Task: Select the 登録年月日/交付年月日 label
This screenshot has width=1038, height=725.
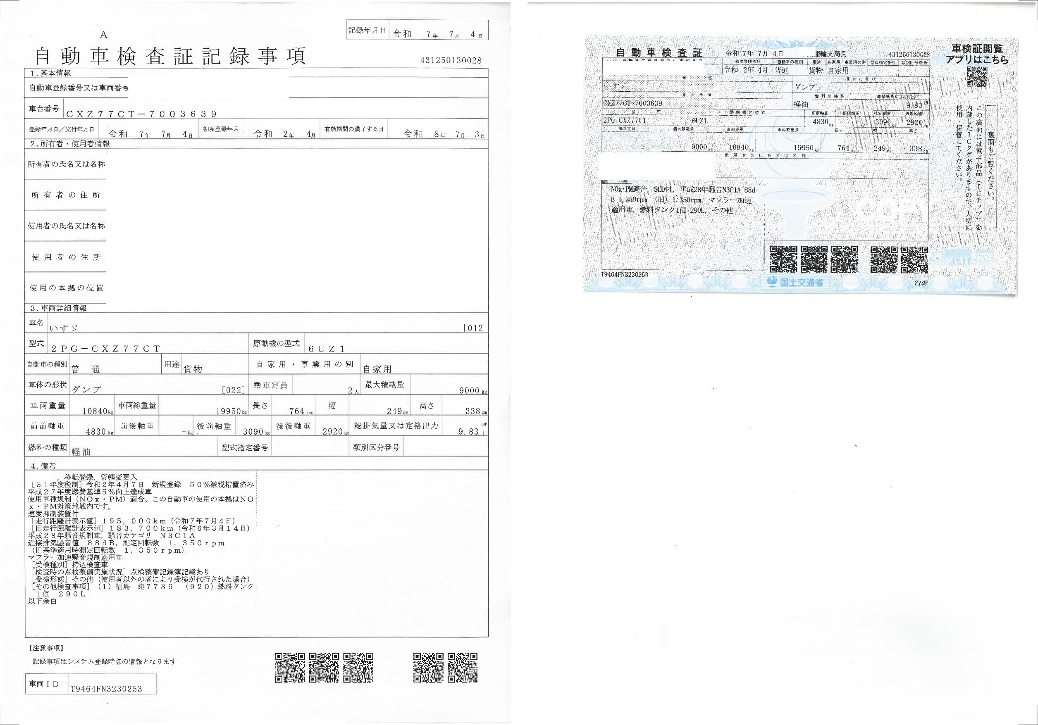Action: click(62, 129)
